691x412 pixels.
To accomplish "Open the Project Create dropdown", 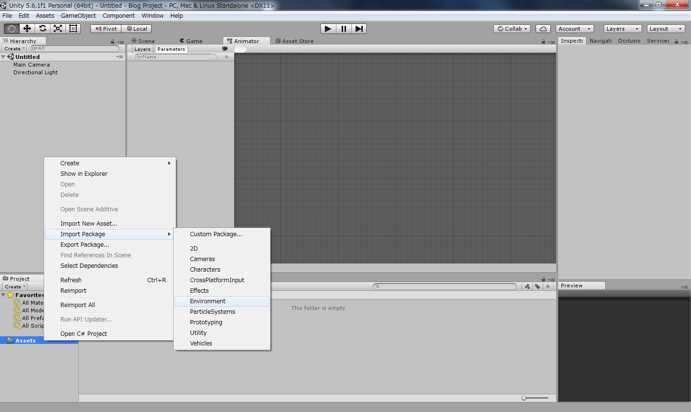I will 14,286.
